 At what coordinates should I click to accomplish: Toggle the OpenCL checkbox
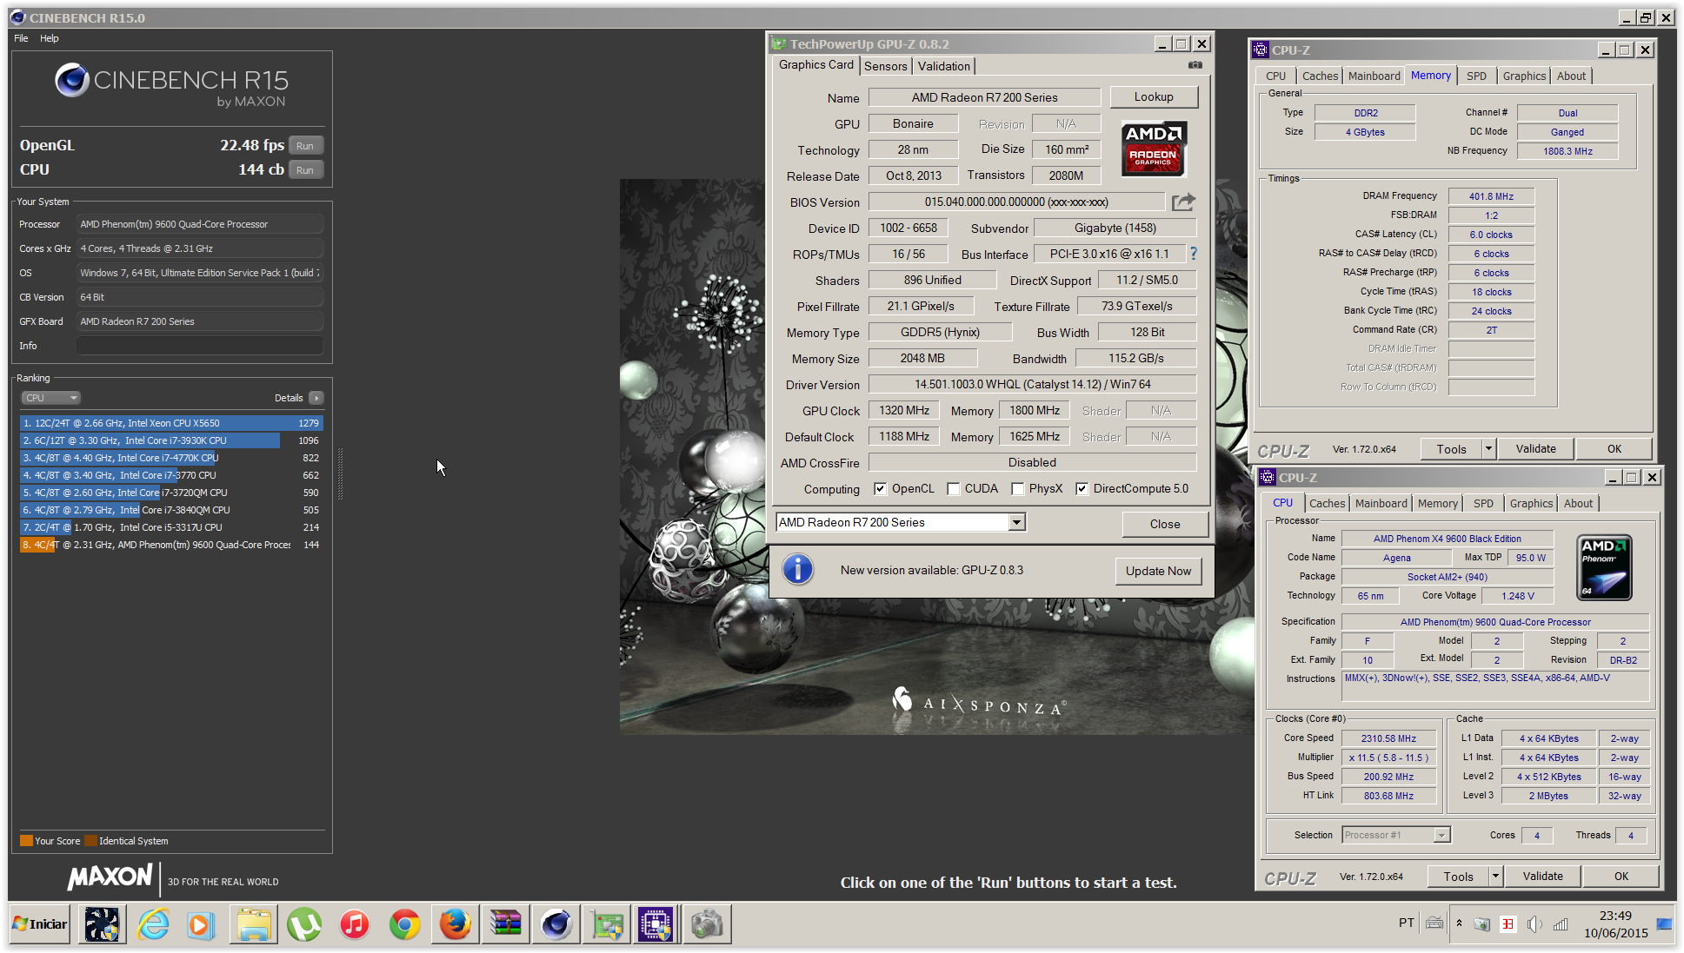click(880, 489)
